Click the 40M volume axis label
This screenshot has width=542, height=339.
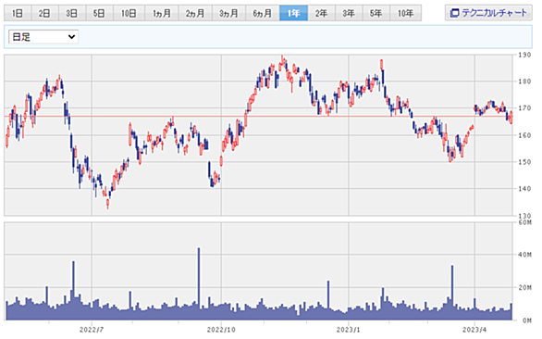524,255
